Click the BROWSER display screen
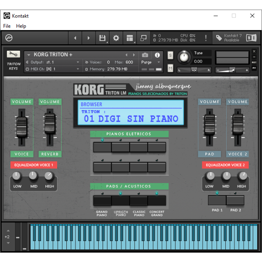Viewport: 262px width, 262px height. click(x=131, y=113)
